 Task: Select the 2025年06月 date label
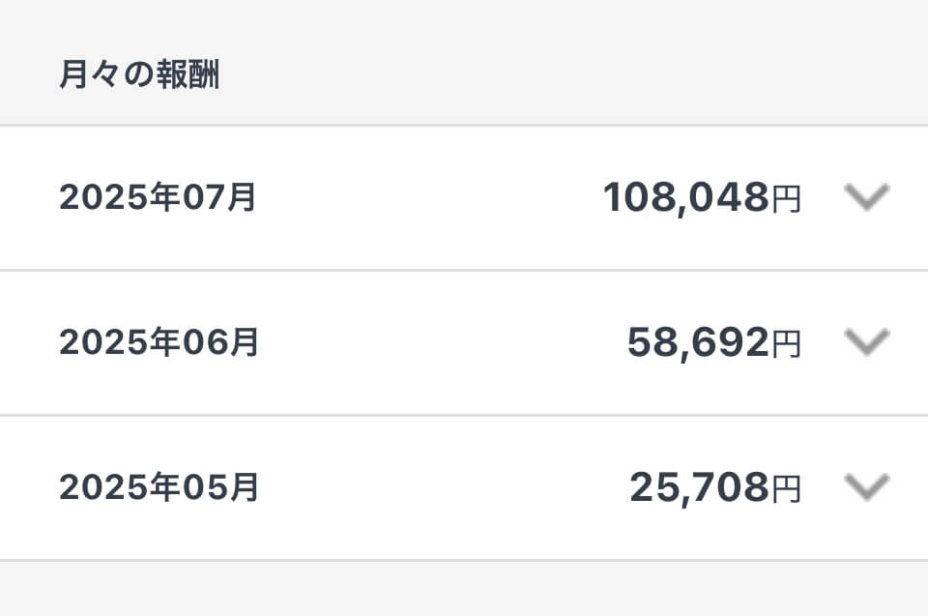[x=159, y=343]
